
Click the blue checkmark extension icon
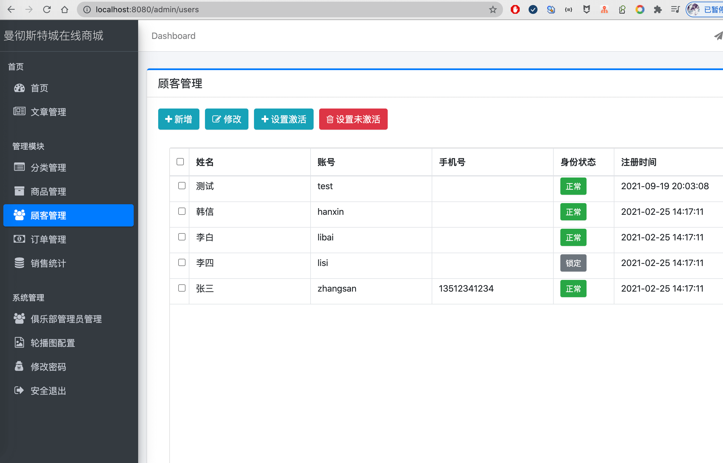(533, 10)
